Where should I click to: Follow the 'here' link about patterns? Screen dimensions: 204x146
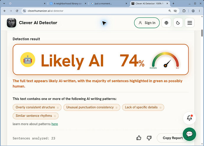(x=55, y=124)
